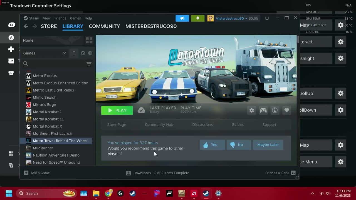Select MudRunner in the games list
Screen dimensions: 356x200
click(43, 148)
